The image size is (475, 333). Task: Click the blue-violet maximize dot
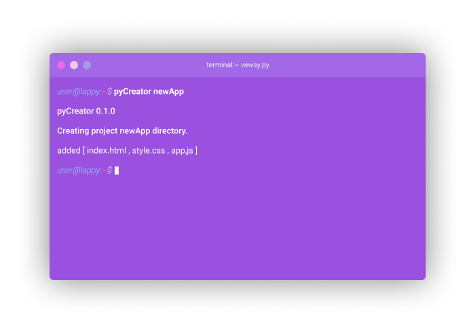pos(87,65)
